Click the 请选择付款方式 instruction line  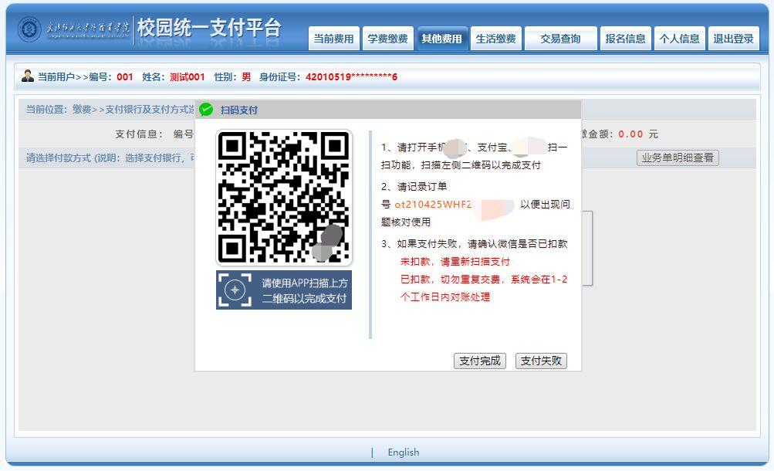point(110,158)
